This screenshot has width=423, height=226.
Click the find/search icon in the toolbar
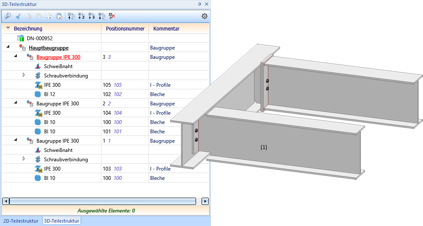(8, 16)
